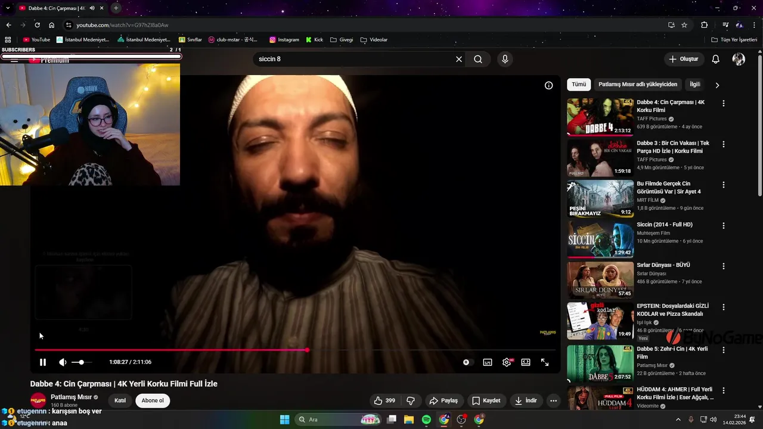Show video info card icon
Image resolution: width=763 pixels, height=429 pixels.
coord(549,85)
